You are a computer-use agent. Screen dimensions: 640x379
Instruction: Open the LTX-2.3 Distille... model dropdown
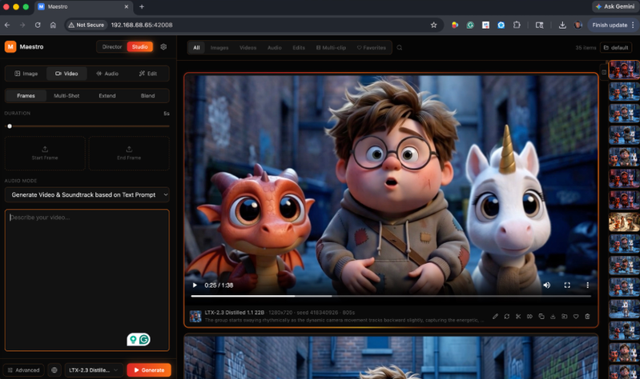pyautogui.click(x=94, y=370)
